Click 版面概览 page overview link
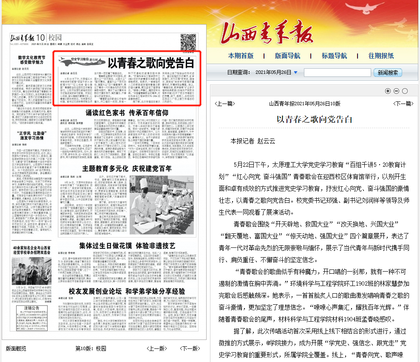Image resolution: width=420 pixels, height=362 pixels. tap(16, 348)
